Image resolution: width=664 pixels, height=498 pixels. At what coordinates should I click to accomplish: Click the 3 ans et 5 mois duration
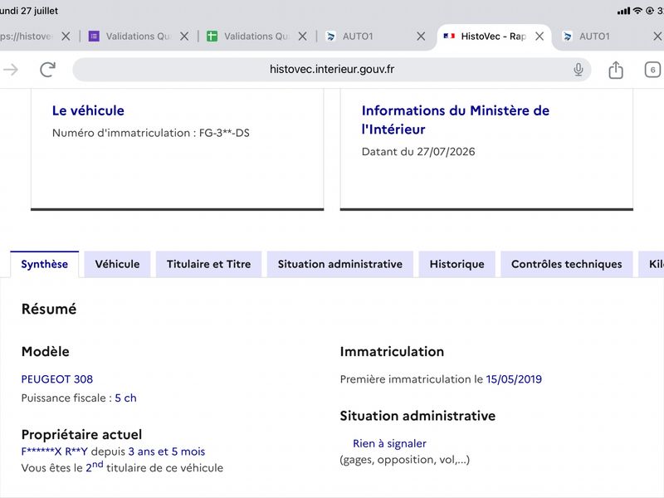tap(167, 452)
